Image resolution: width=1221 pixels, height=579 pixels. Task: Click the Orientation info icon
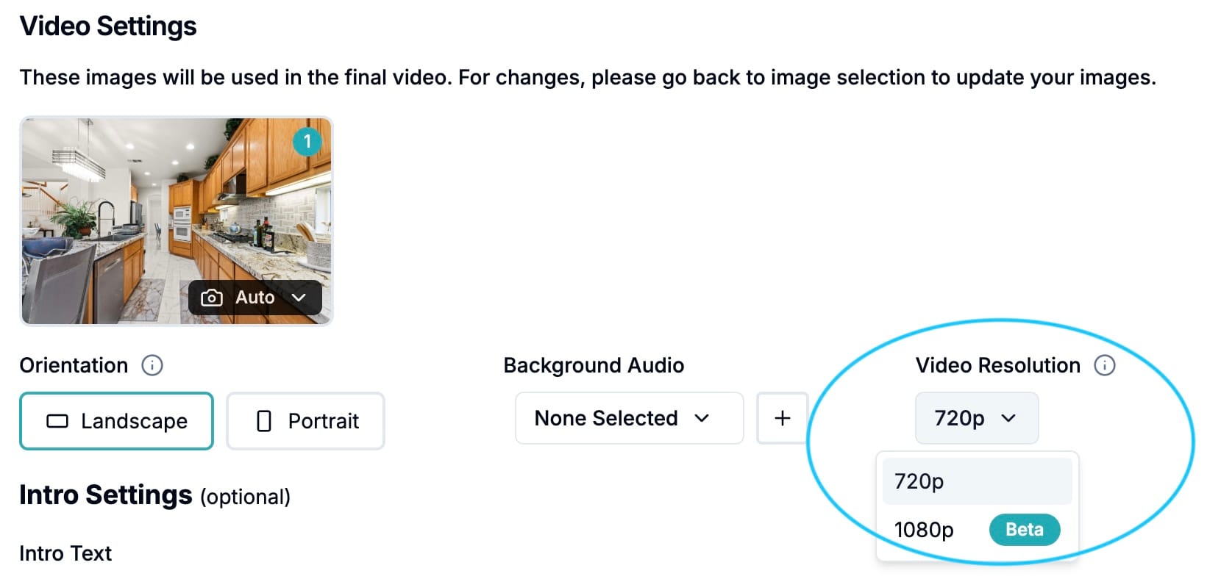(152, 365)
